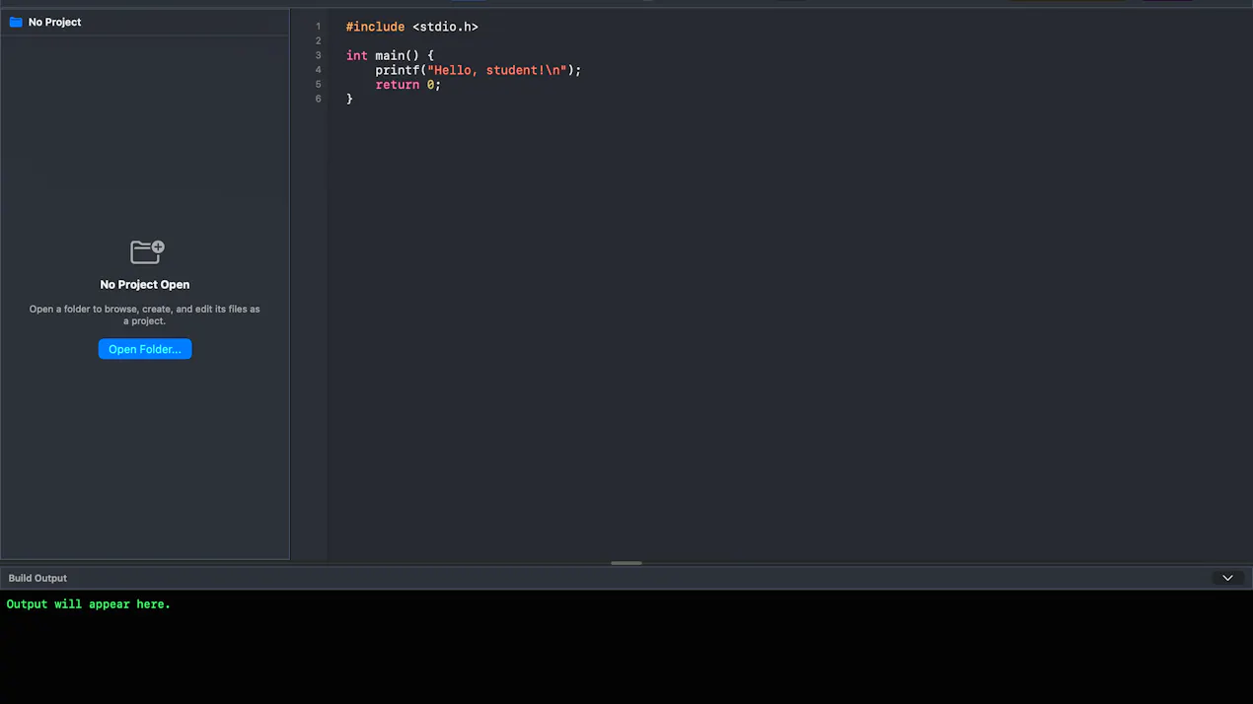1253x704 pixels.
Task: Click the handle between editor and Build Output
Action: pyautogui.click(x=626, y=563)
